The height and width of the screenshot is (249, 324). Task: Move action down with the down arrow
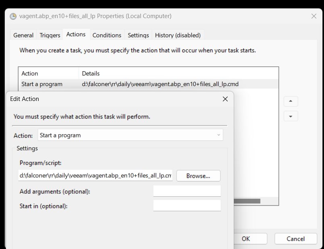point(291,116)
